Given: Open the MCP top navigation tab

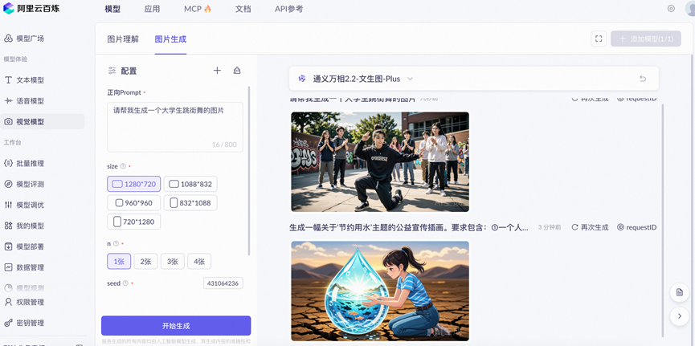Looking at the screenshot, I should coord(198,9).
